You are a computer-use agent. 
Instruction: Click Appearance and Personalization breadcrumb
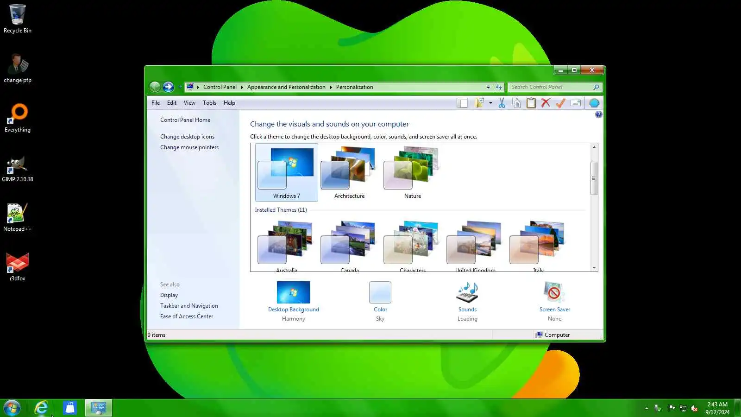(286, 87)
